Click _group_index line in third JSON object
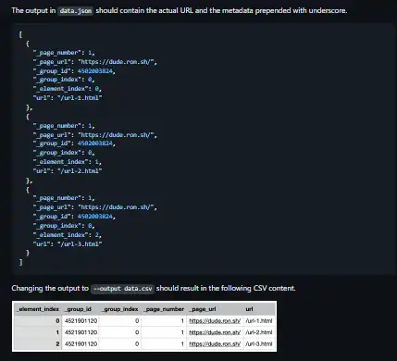Screen dimensions: 397x361 point(64,226)
